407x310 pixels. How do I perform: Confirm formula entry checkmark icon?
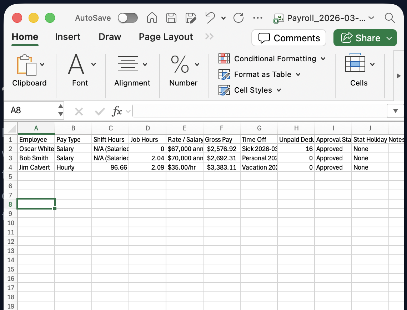100,112
